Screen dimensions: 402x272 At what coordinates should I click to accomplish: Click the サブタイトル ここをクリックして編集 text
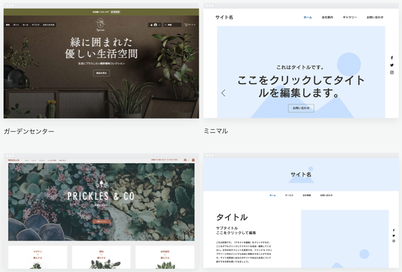[236, 230]
